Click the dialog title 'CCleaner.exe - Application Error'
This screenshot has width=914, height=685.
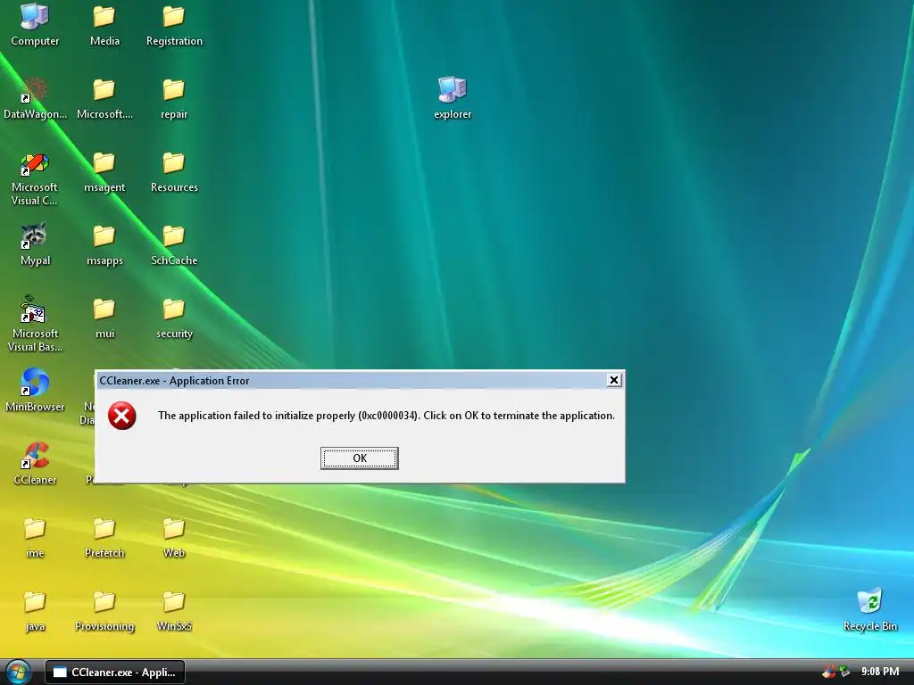point(174,380)
